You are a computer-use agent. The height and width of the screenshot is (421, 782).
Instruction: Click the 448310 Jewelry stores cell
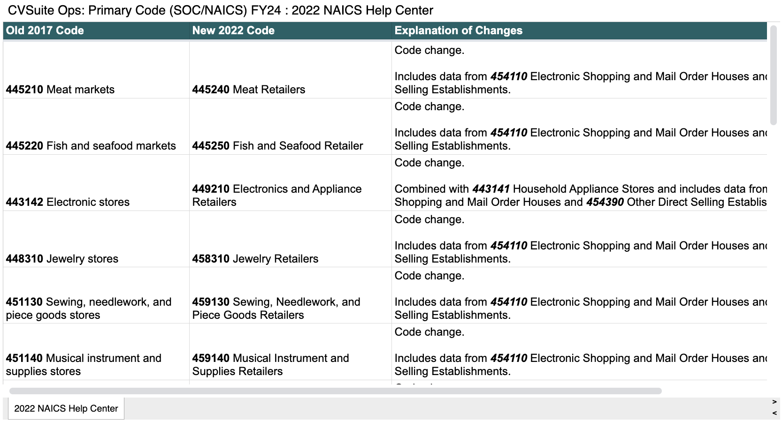point(62,259)
